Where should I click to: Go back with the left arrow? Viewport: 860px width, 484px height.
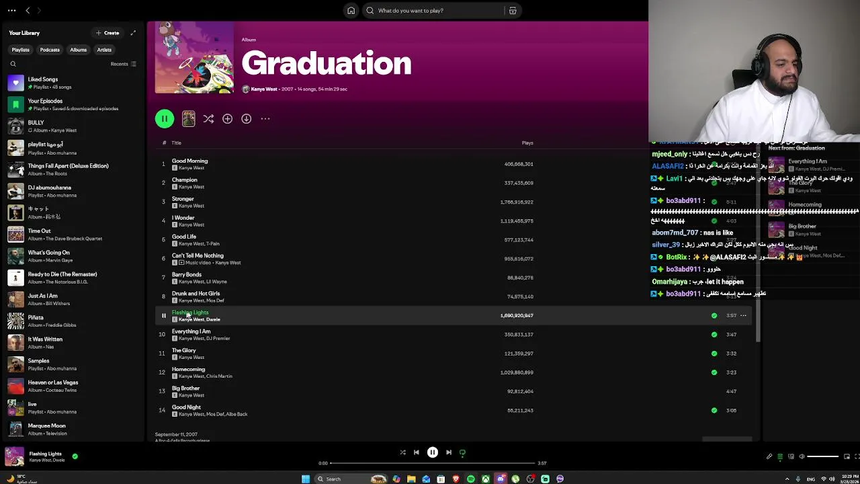coord(28,11)
